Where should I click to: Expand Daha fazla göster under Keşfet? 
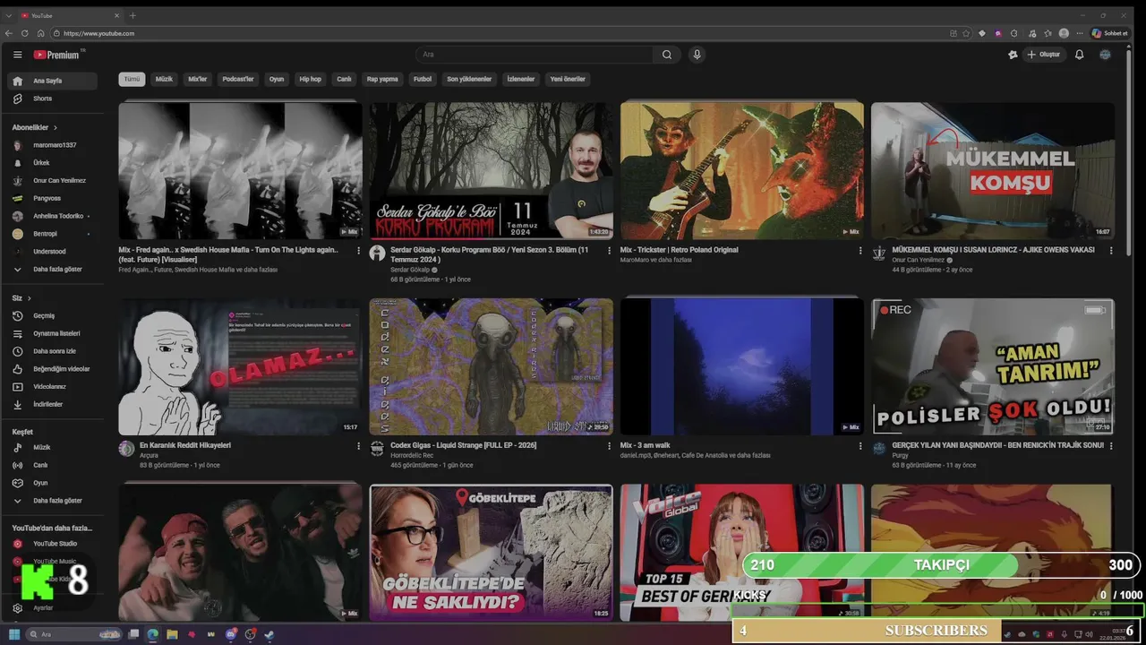click(x=50, y=501)
